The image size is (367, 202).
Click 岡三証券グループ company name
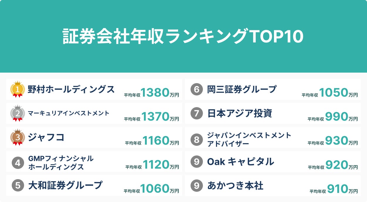click(242, 89)
